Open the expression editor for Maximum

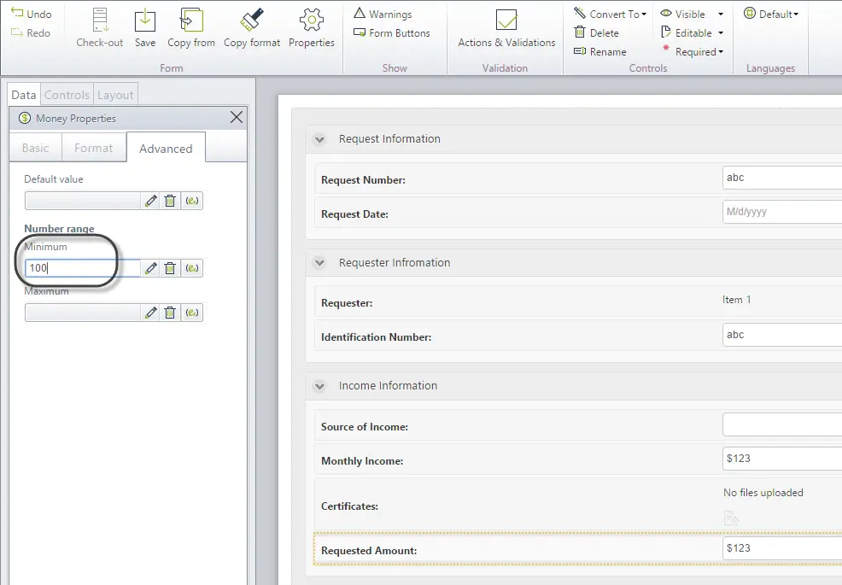pyautogui.click(x=192, y=313)
